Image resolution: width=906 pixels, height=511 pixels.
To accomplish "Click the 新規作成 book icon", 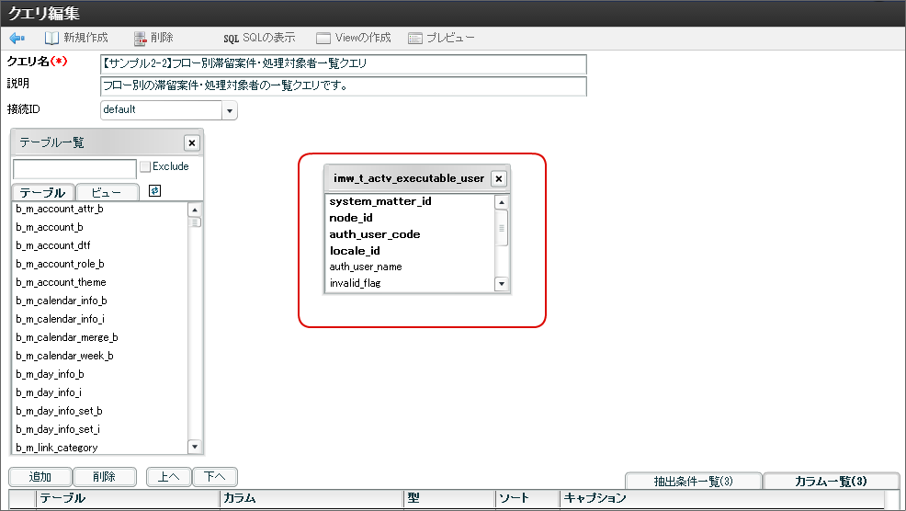I will [51, 39].
